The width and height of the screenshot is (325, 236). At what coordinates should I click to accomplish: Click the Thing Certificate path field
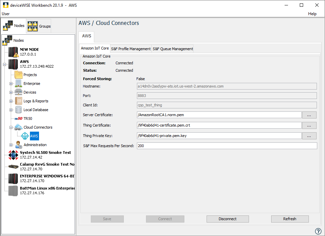[219, 125]
